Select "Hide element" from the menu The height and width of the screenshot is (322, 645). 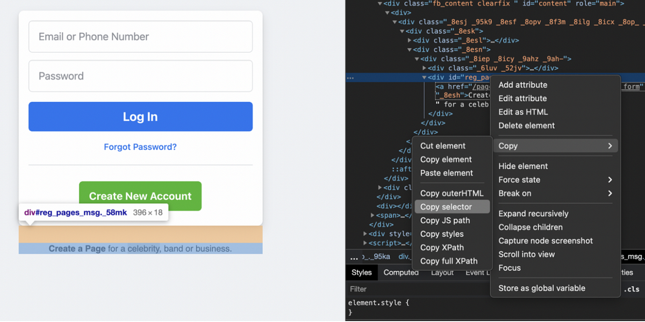tap(522, 166)
